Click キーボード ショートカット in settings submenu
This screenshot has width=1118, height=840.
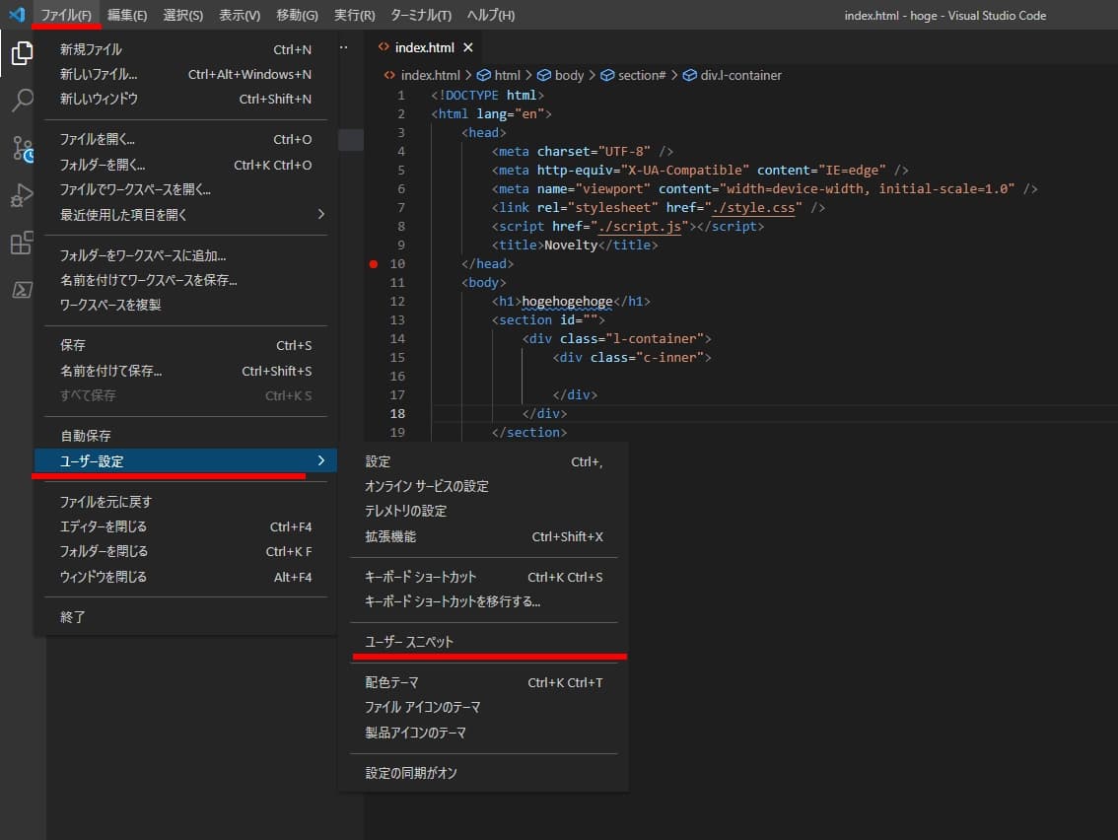pyautogui.click(x=421, y=577)
